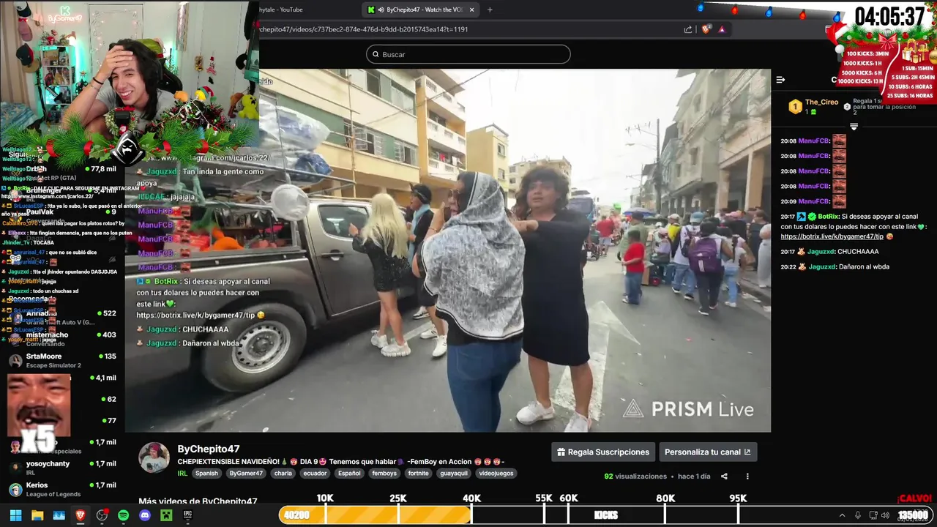Open microphone icon in system tray
Viewport: 937px width, 527px height.
click(x=858, y=515)
